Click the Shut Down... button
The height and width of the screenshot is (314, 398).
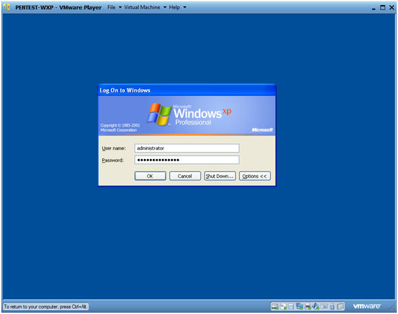(x=219, y=176)
